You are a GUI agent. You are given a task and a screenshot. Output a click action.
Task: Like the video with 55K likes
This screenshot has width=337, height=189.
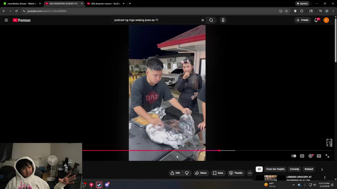[175, 173]
